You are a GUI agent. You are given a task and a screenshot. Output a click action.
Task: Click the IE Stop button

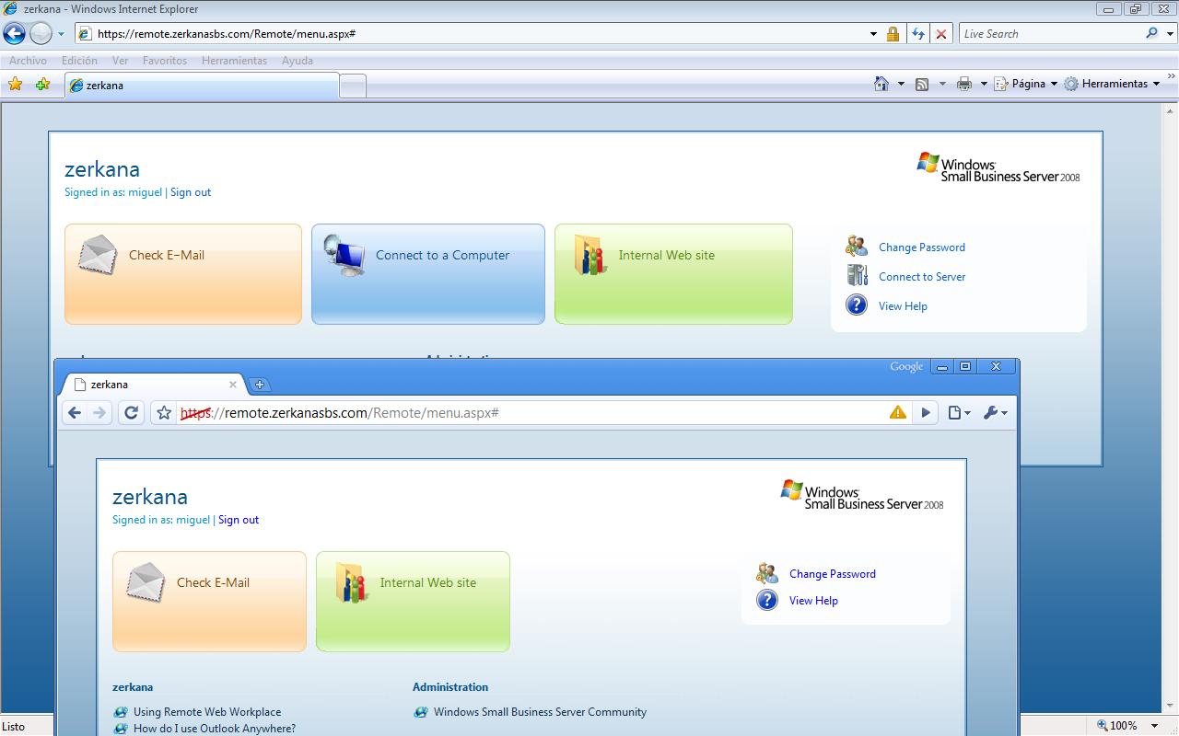(940, 34)
